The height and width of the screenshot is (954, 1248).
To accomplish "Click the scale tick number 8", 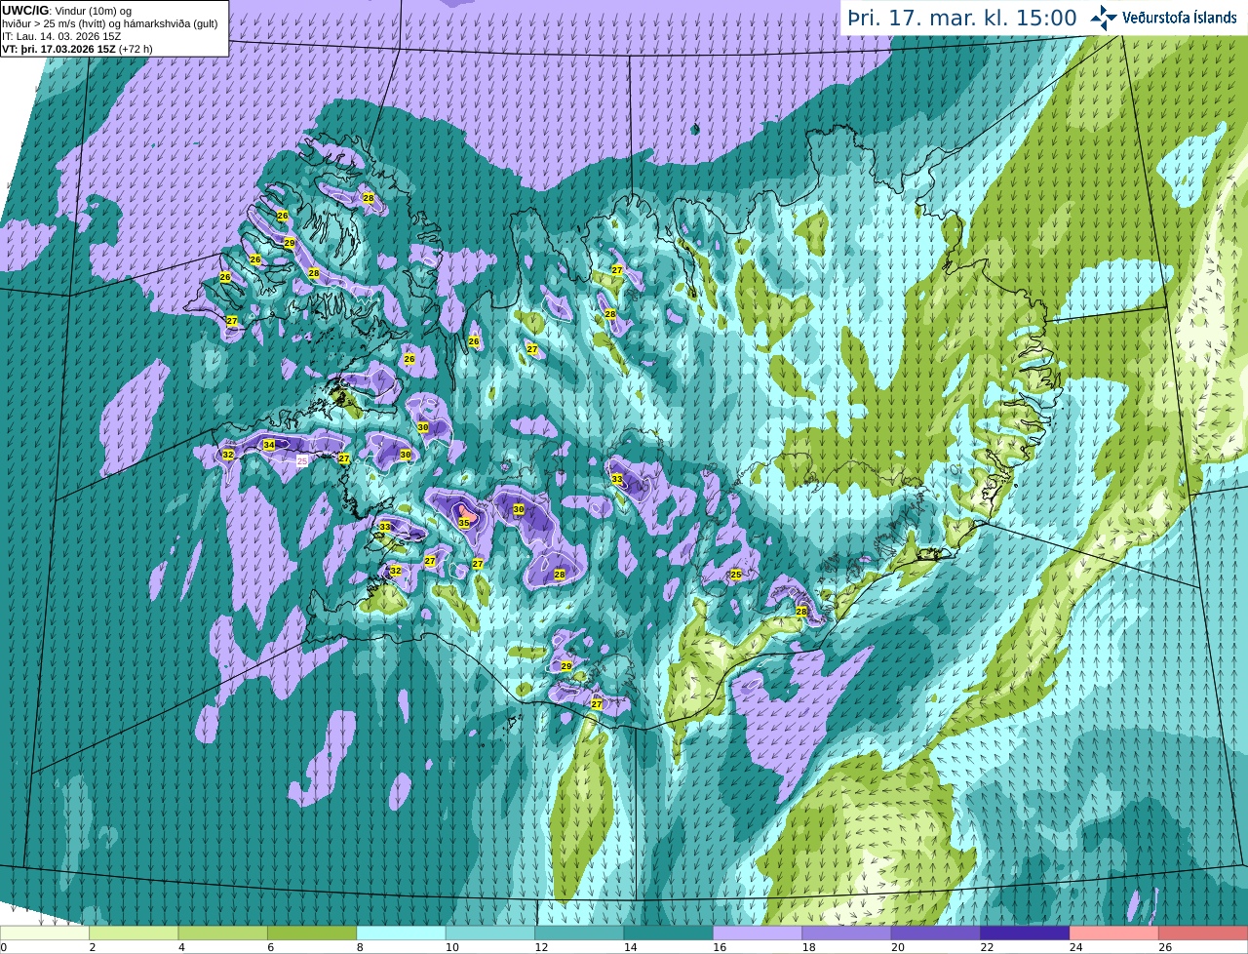I will pos(361,947).
